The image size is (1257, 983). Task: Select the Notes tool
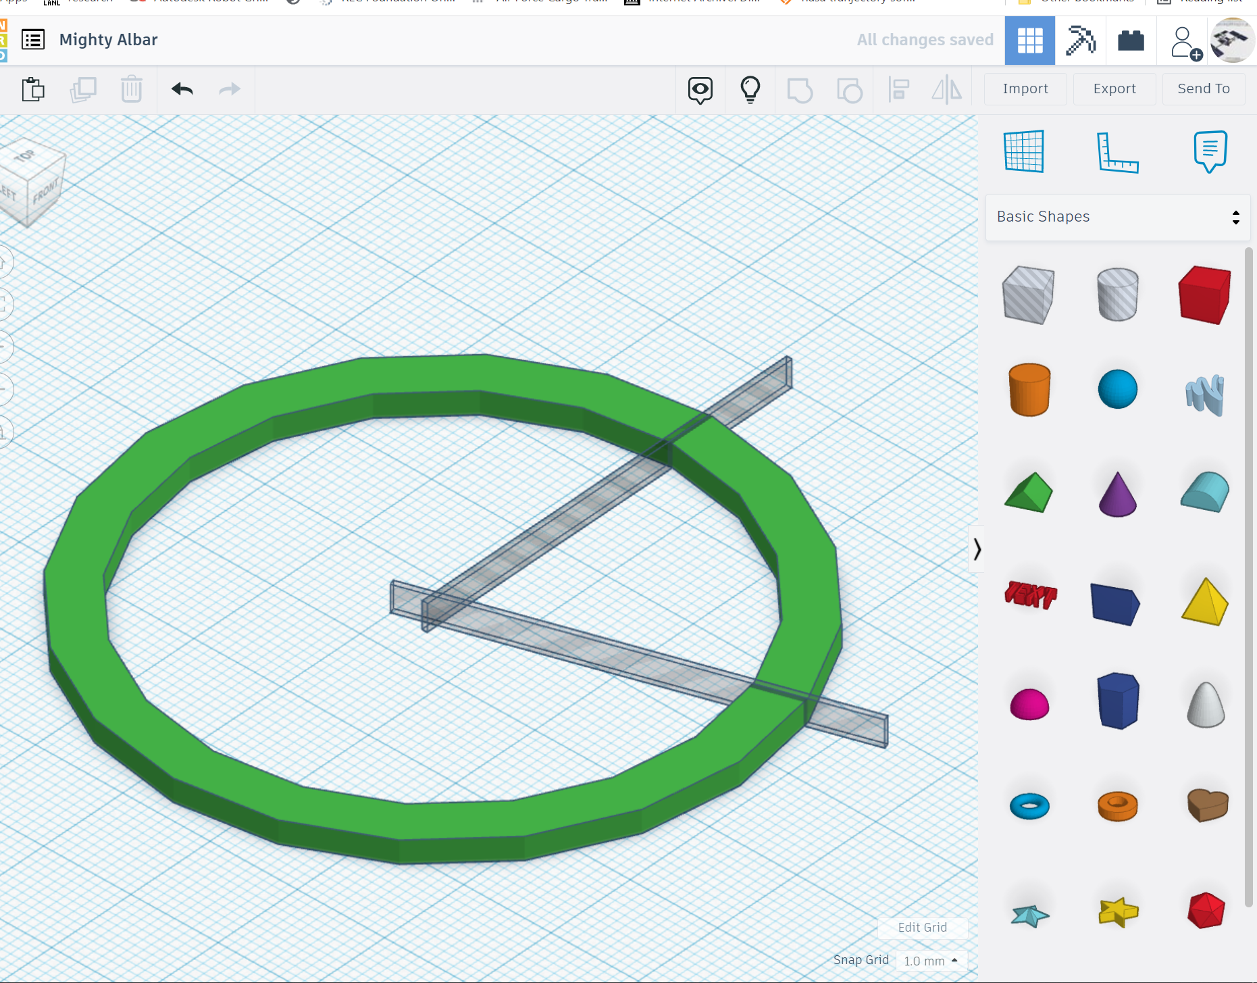coord(1210,151)
